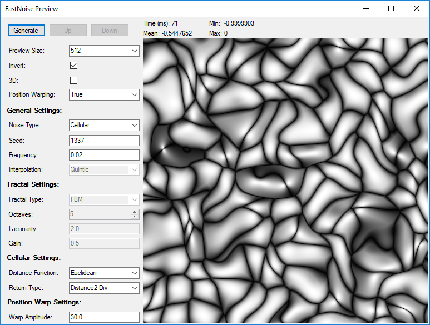Uncheck the Invert checkbox

click(x=74, y=66)
